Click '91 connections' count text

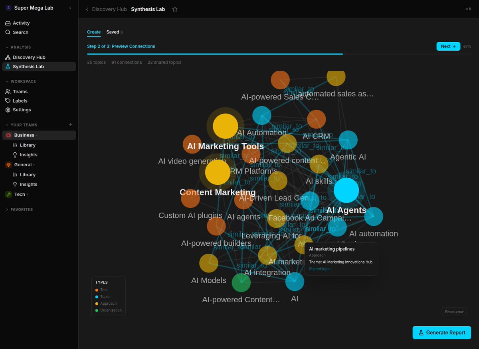[127, 62]
